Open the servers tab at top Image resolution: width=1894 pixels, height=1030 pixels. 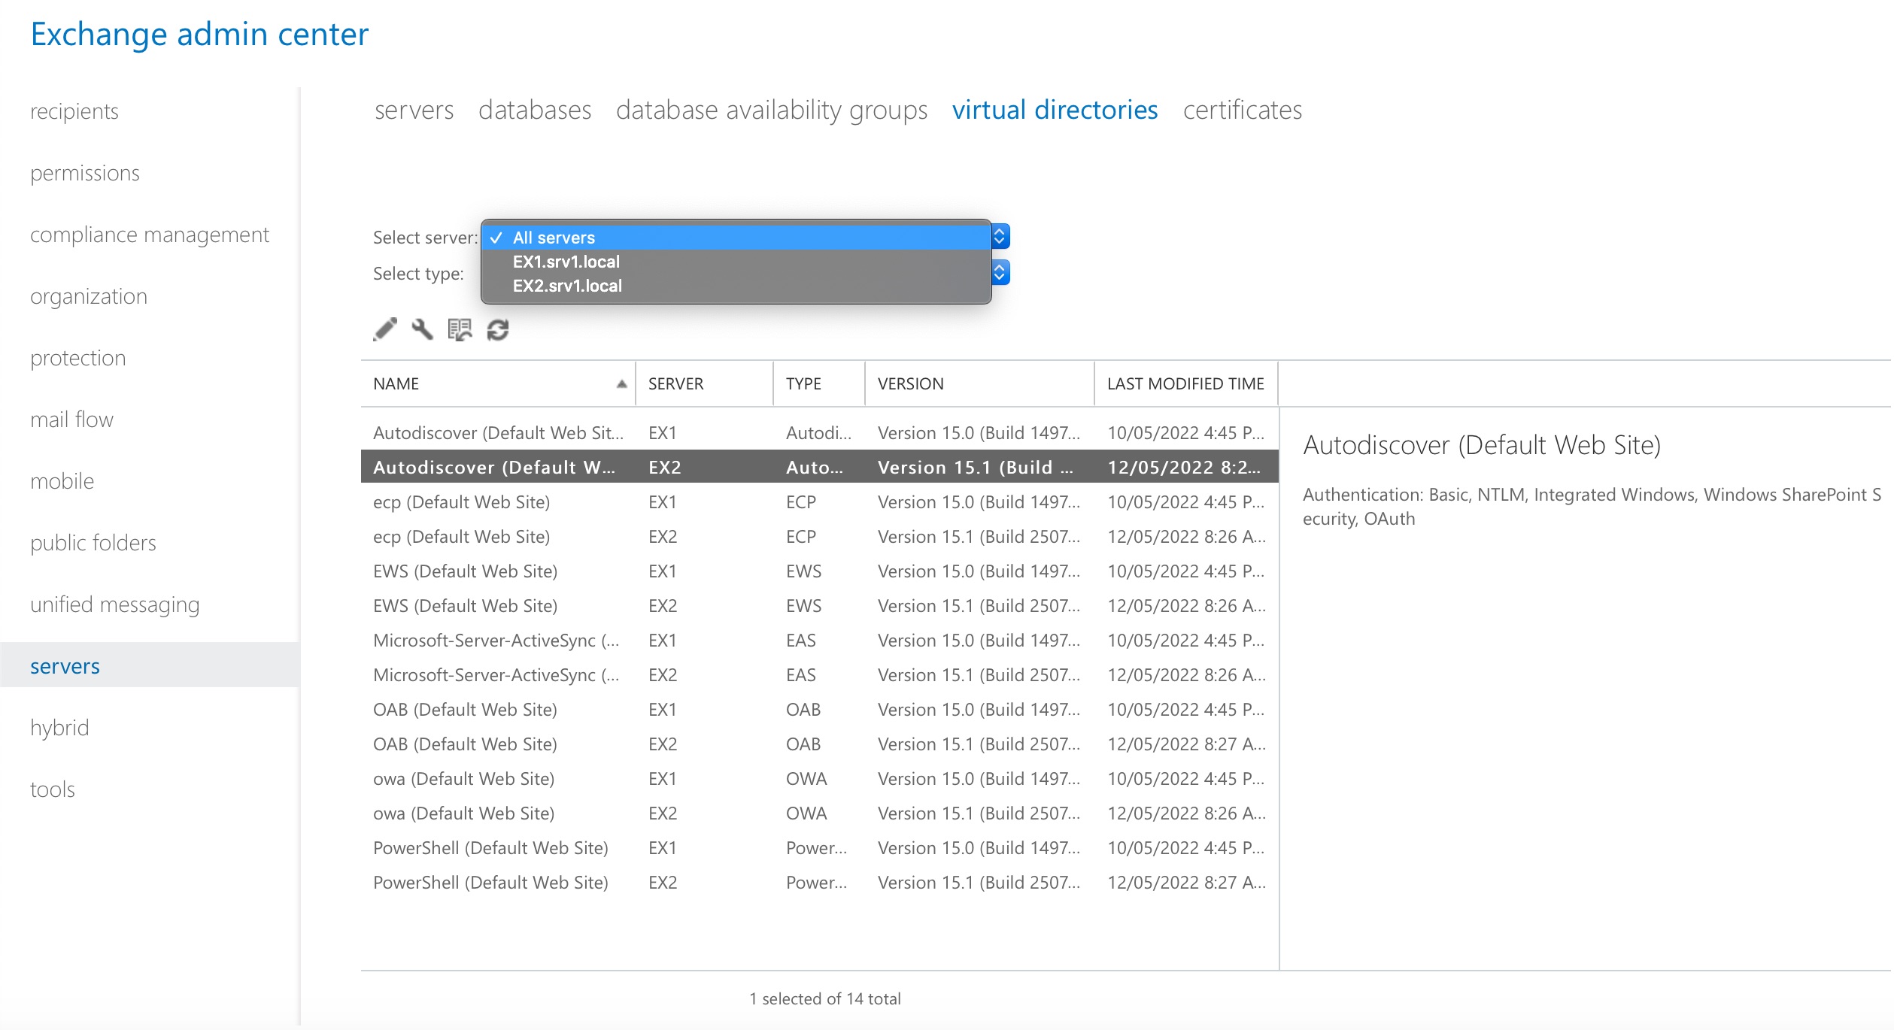414,110
